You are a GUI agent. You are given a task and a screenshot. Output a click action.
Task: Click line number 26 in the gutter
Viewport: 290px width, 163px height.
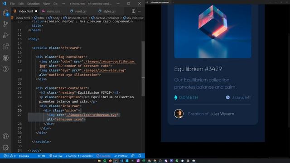(19, 110)
